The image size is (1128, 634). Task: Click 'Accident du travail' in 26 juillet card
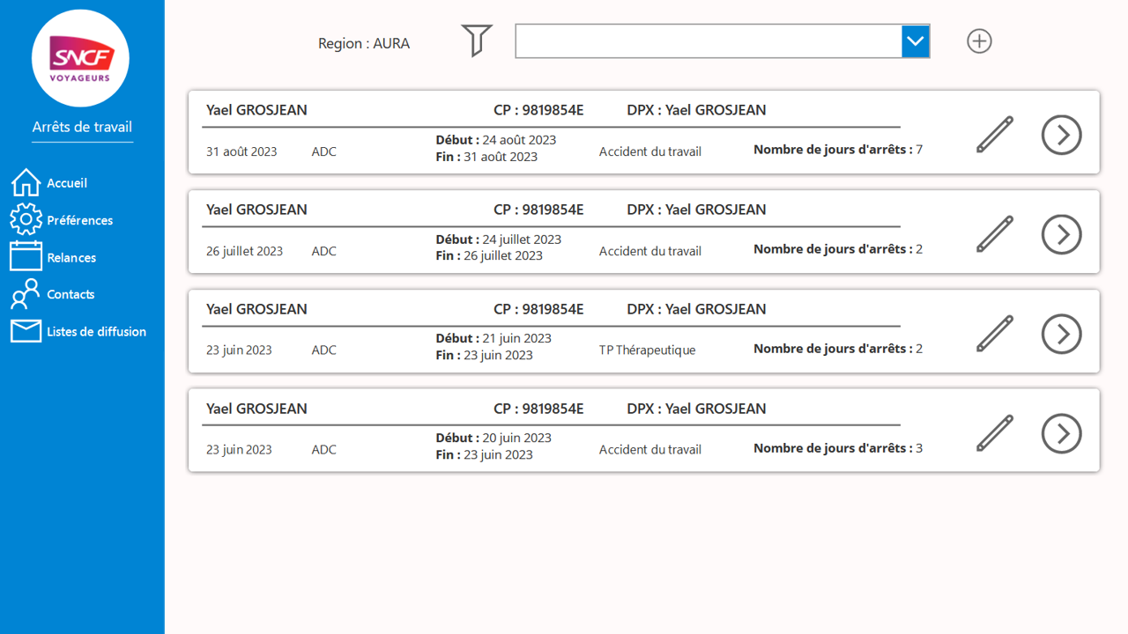(x=650, y=251)
